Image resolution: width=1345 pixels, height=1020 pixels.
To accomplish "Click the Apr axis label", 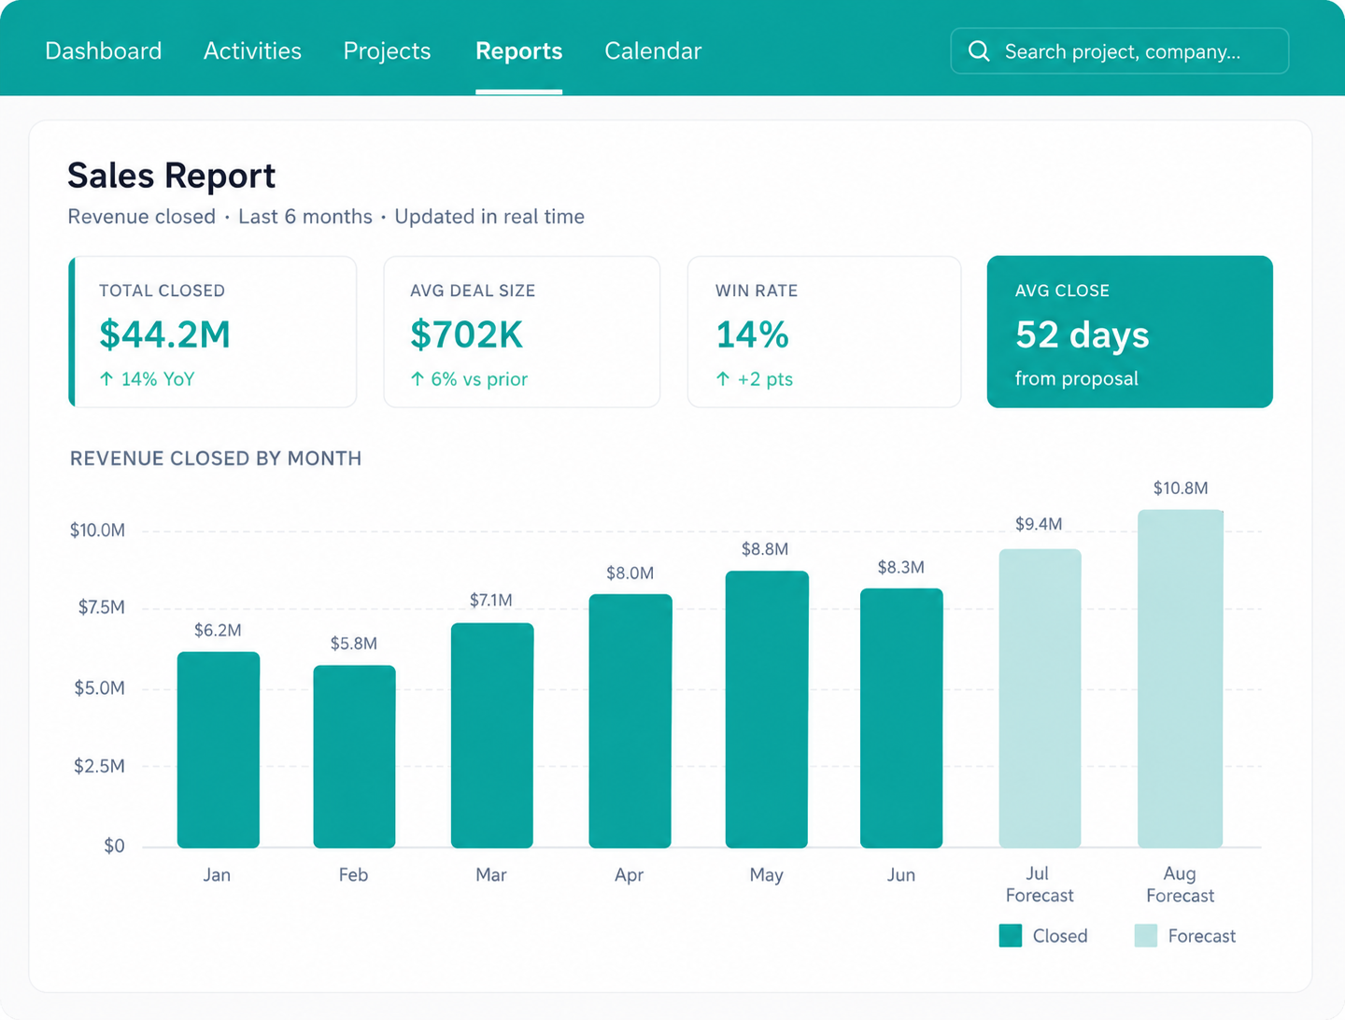I will pos(630,875).
